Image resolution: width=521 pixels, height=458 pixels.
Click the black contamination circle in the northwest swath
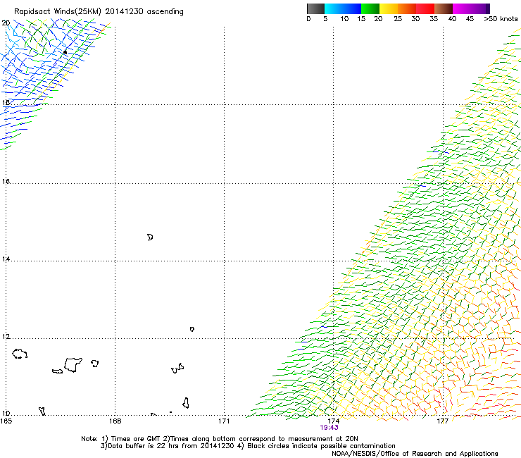65,52
